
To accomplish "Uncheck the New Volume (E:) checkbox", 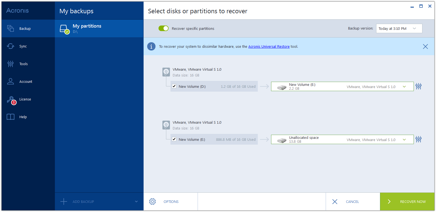I will (174, 139).
